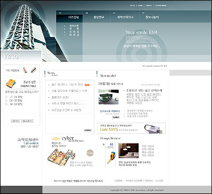212x194 pixels.
Task: Click the blue arrow beside Design Review item 01
Action: point(104,144)
